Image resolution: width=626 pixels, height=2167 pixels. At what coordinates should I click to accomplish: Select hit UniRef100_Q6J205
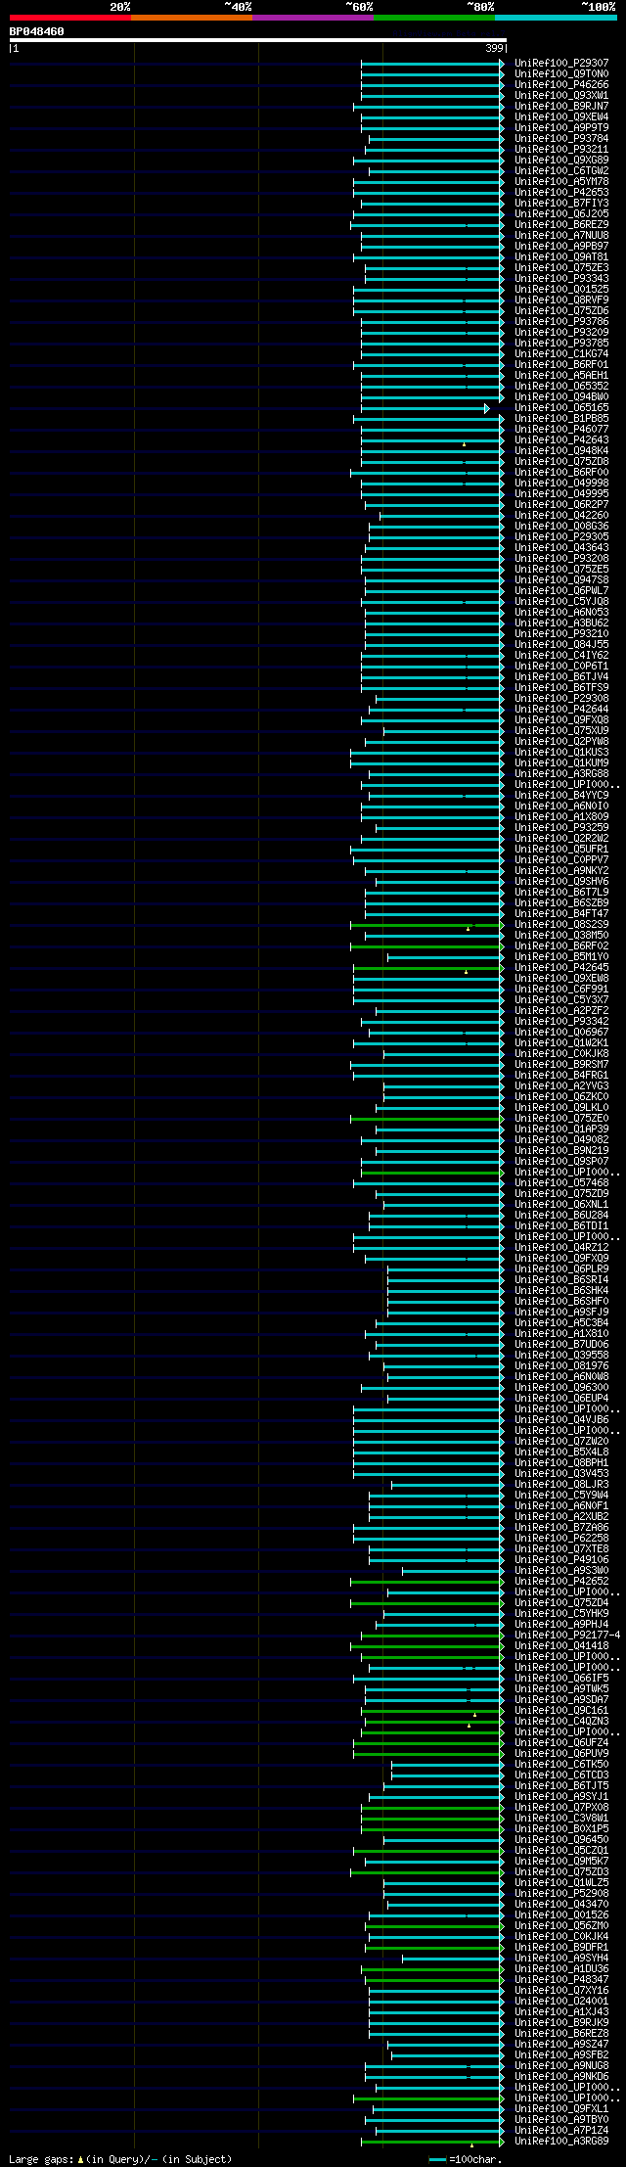[x=561, y=213]
